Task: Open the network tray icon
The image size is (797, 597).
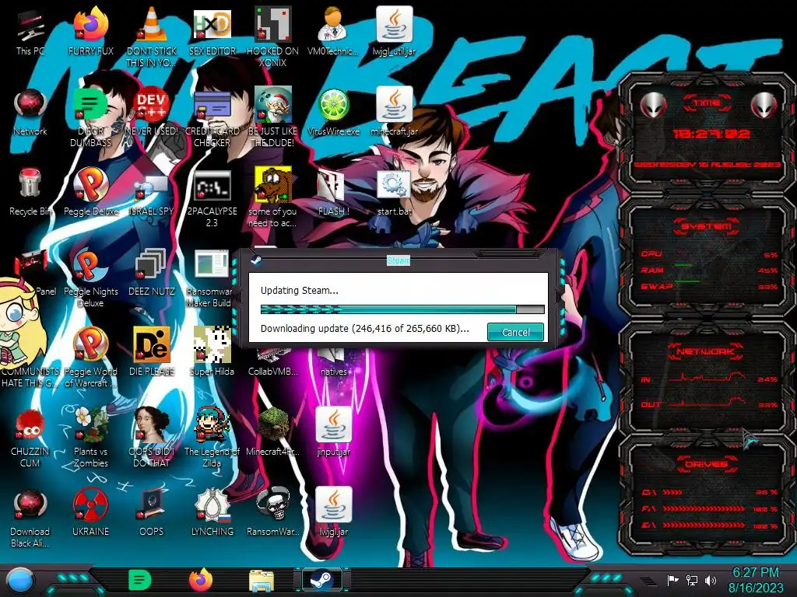Action: click(692, 580)
